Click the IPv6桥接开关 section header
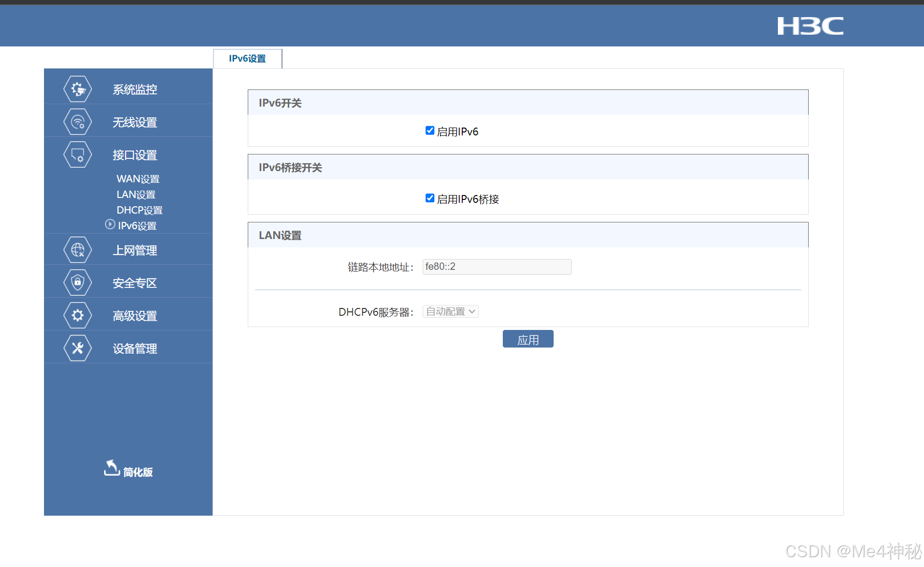This screenshot has height=567, width=924. [528, 167]
